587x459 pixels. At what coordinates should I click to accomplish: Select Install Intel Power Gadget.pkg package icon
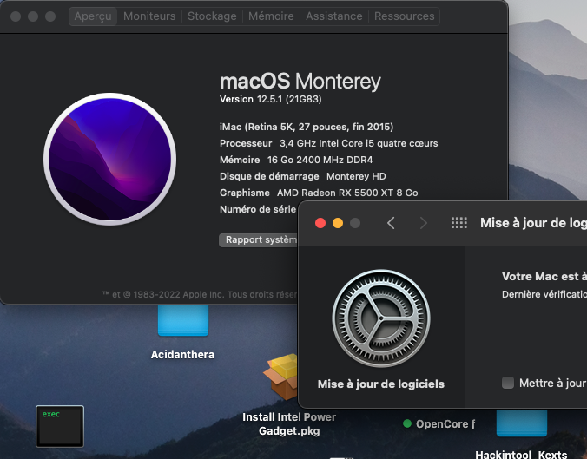click(x=280, y=377)
